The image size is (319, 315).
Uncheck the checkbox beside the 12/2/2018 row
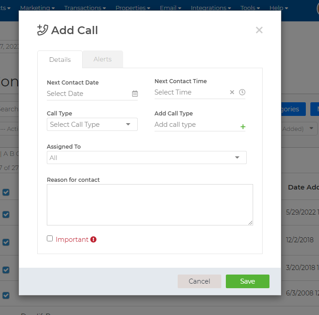pyautogui.click(x=6, y=242)
